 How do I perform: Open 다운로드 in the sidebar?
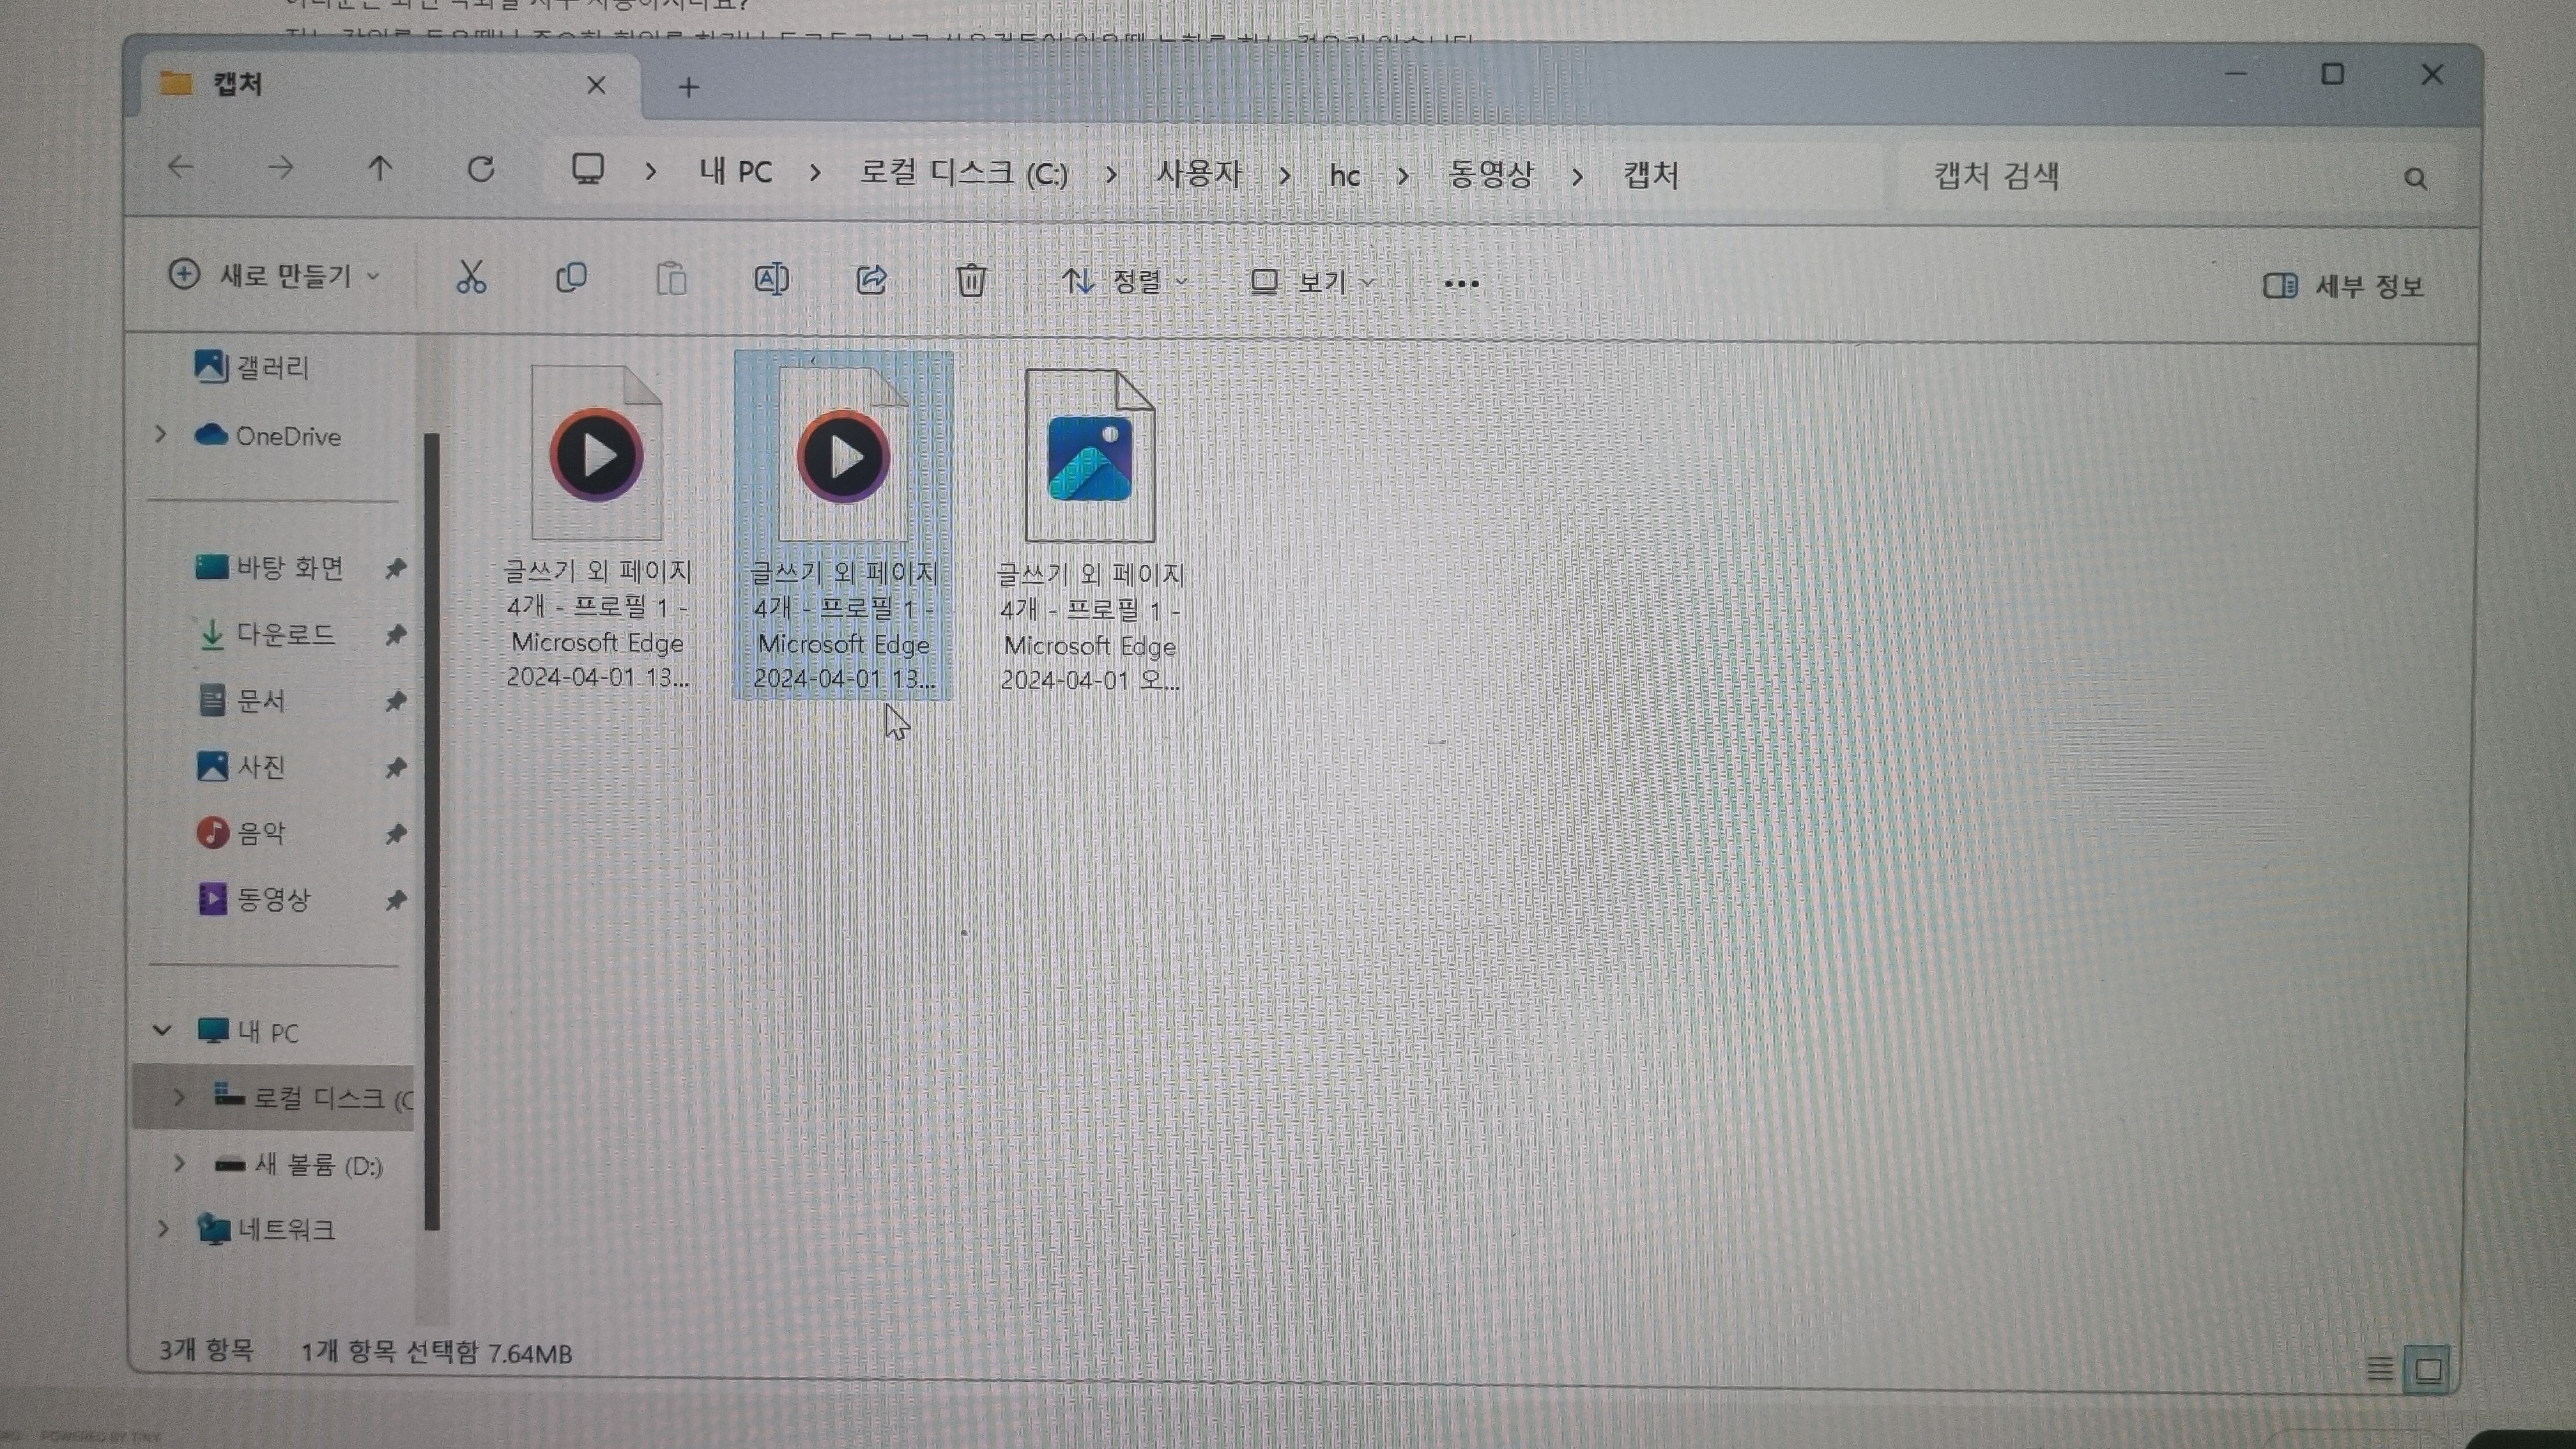click(x=285, y=635)
